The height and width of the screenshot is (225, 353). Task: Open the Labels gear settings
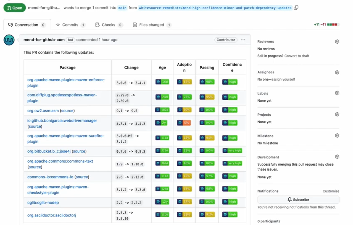pos(337,93)
